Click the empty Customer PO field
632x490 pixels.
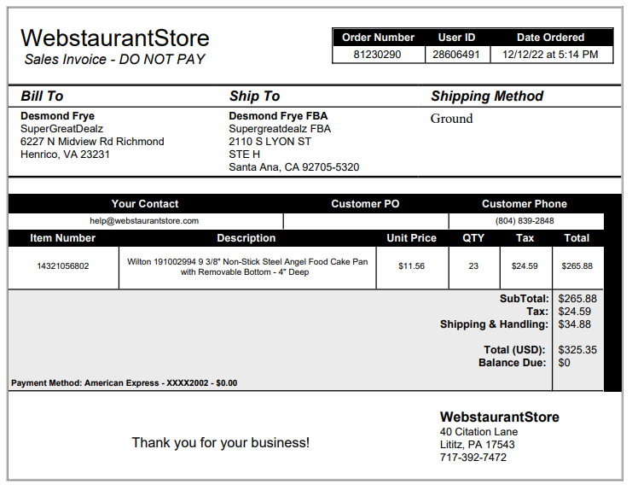[366, 221]
